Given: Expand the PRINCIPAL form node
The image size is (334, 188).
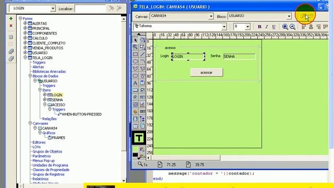Looking at the screenshot, I should click(25, 28).
